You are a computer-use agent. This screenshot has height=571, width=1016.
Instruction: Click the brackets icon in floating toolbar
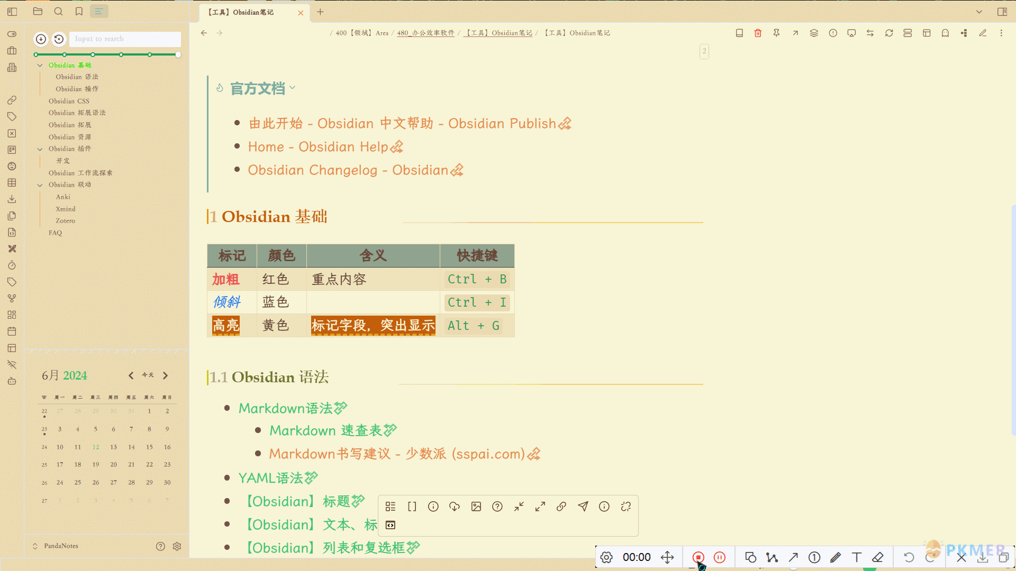click(x=412, y=506)
